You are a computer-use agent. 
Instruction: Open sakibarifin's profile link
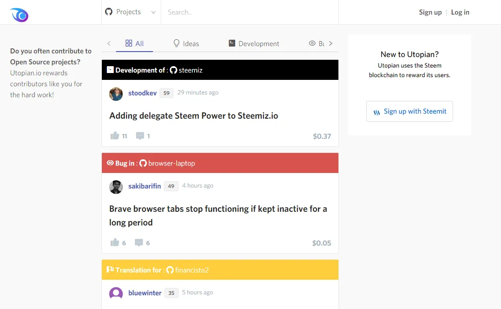(144, 186)
